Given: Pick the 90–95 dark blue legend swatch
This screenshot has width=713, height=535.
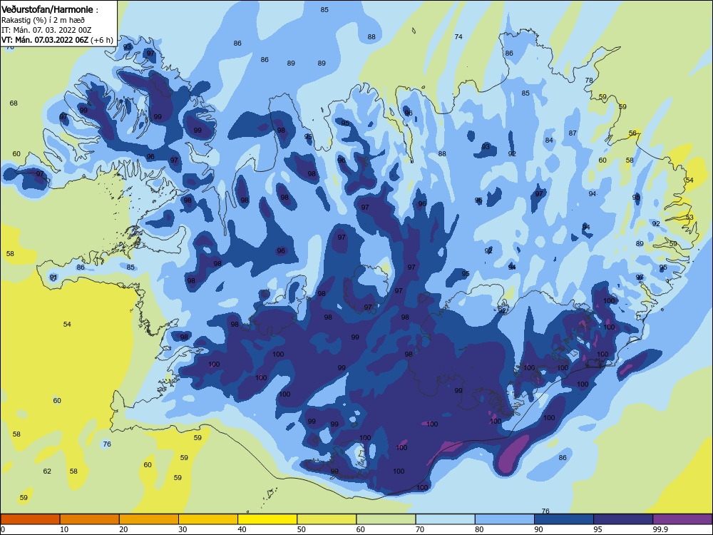Looking at the screenshot, I should [x=564, y=519].
